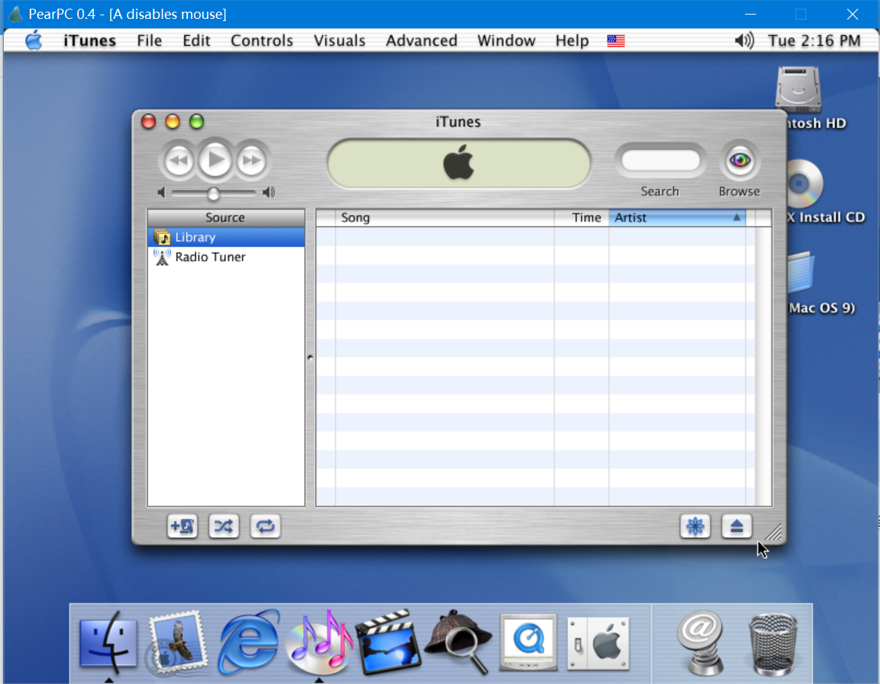This screenshot has width=880, height=684.
Task: Eject the disc using the eject icon
Action: 736,526
